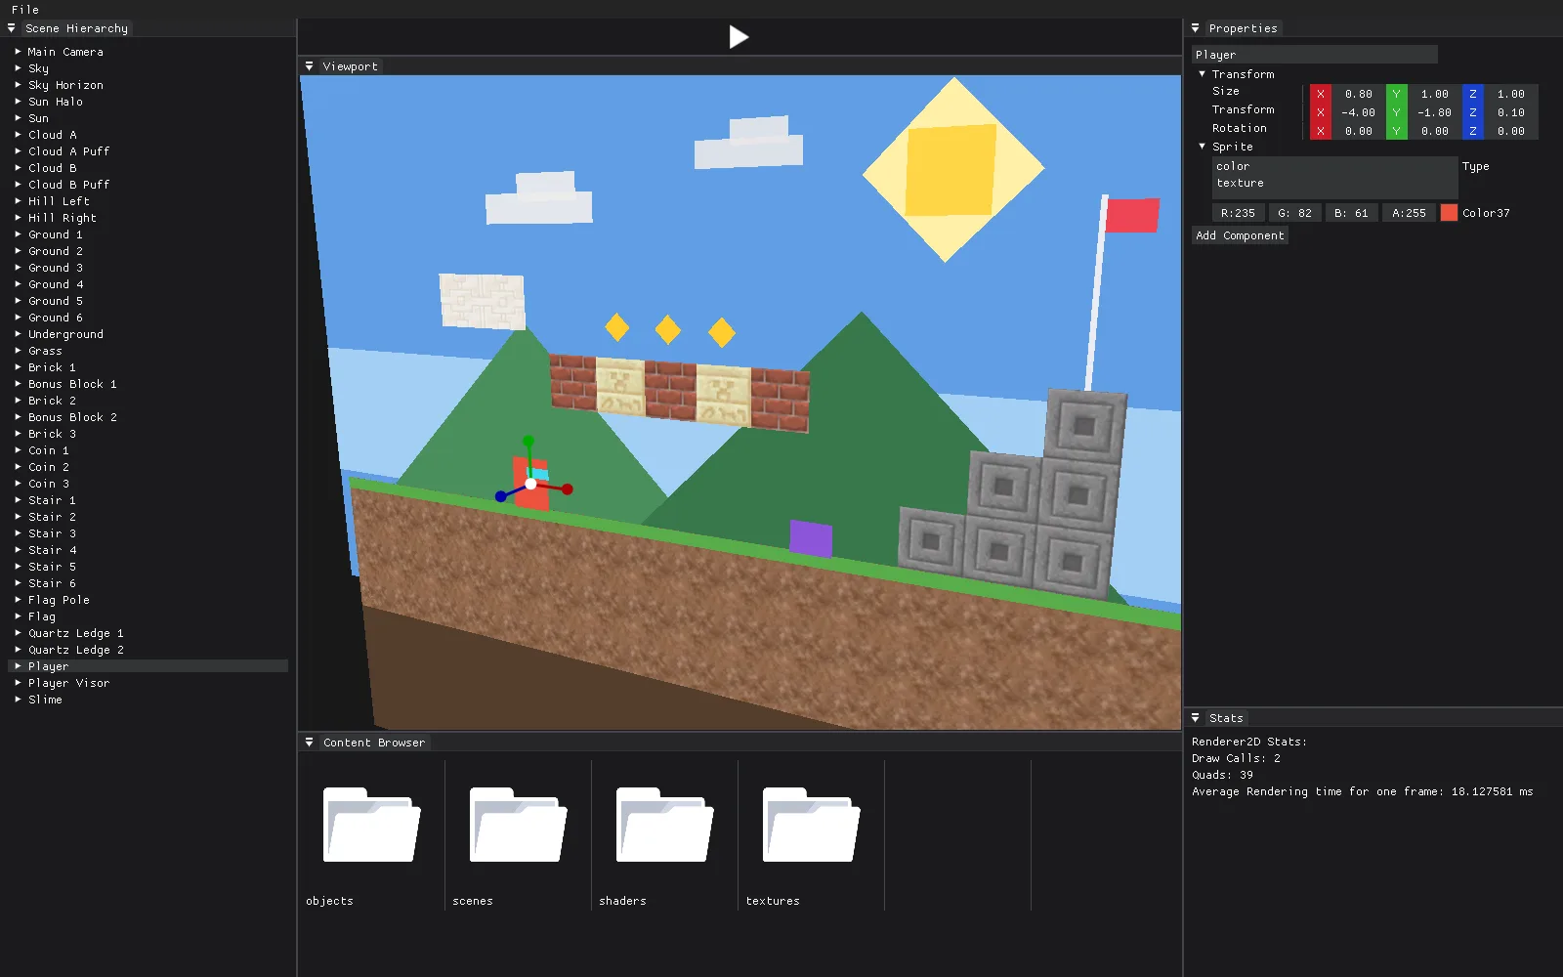Collapse the Content Browser panel triangle
This screenshot has width=1563, height=977.
point(309,743)
